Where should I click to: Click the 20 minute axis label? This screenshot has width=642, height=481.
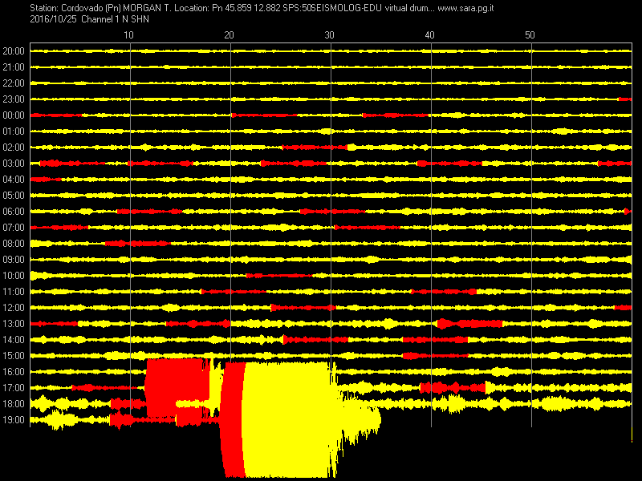pyautogui.click(x=229, y=35)
